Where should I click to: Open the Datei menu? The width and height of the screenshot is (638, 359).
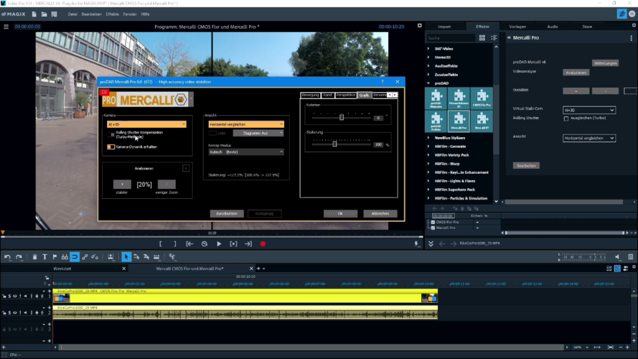point(72,14)
